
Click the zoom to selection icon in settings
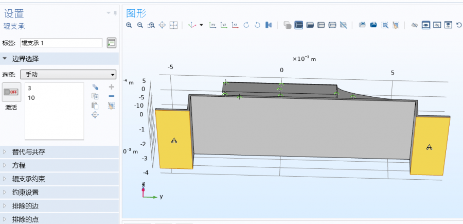(95, 115)
